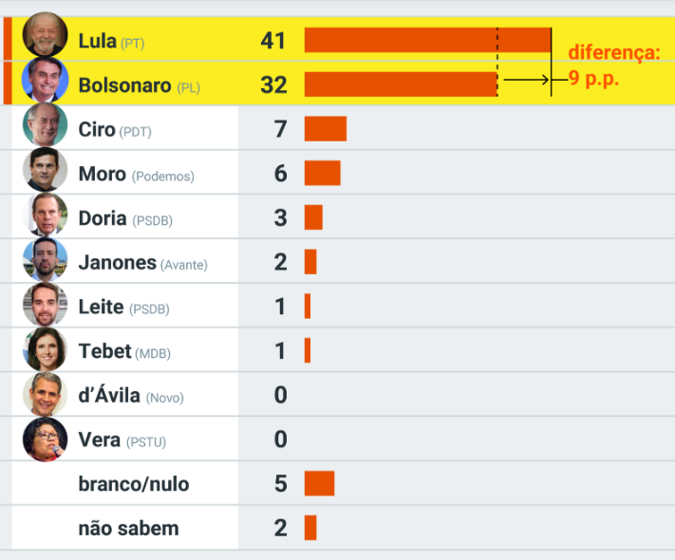The height and width of the screenshot is (560, 675).
Task: Click Vera's portrait photo
Action: click(46, 439)
